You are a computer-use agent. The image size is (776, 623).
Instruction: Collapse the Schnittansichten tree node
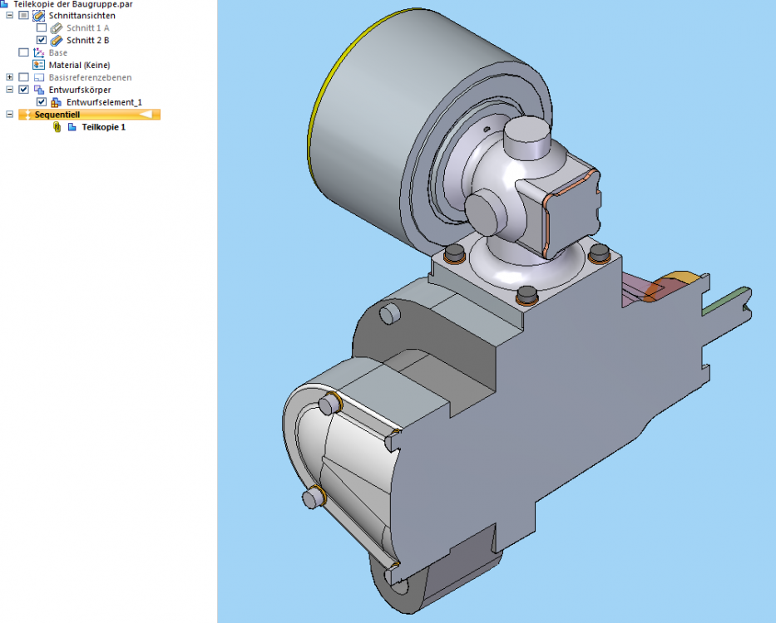tap(9, 15)
